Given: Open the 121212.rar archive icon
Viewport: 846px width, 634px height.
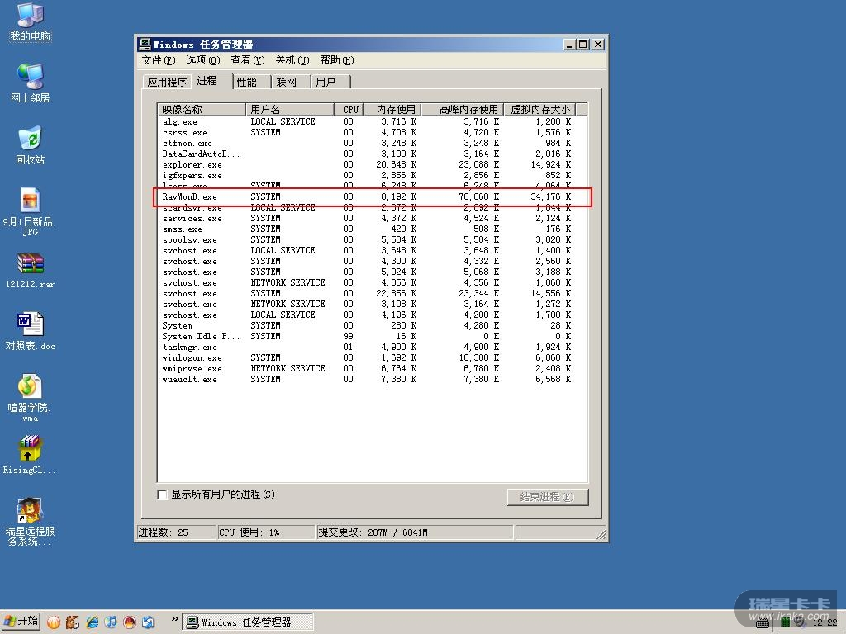Looking at the screenshot, I should pos(30,264).
